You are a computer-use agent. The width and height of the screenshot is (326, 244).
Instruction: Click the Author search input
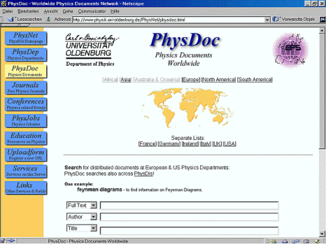pyautogui.click(x=189, y=217)
